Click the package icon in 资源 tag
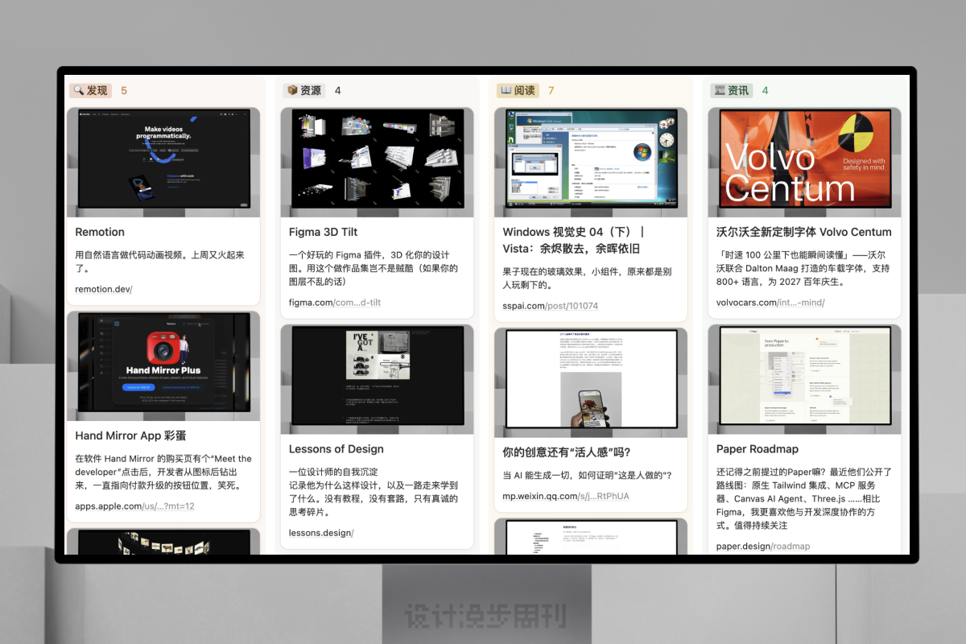Screen dimensions: 966x644 click(x=293, y=90)
